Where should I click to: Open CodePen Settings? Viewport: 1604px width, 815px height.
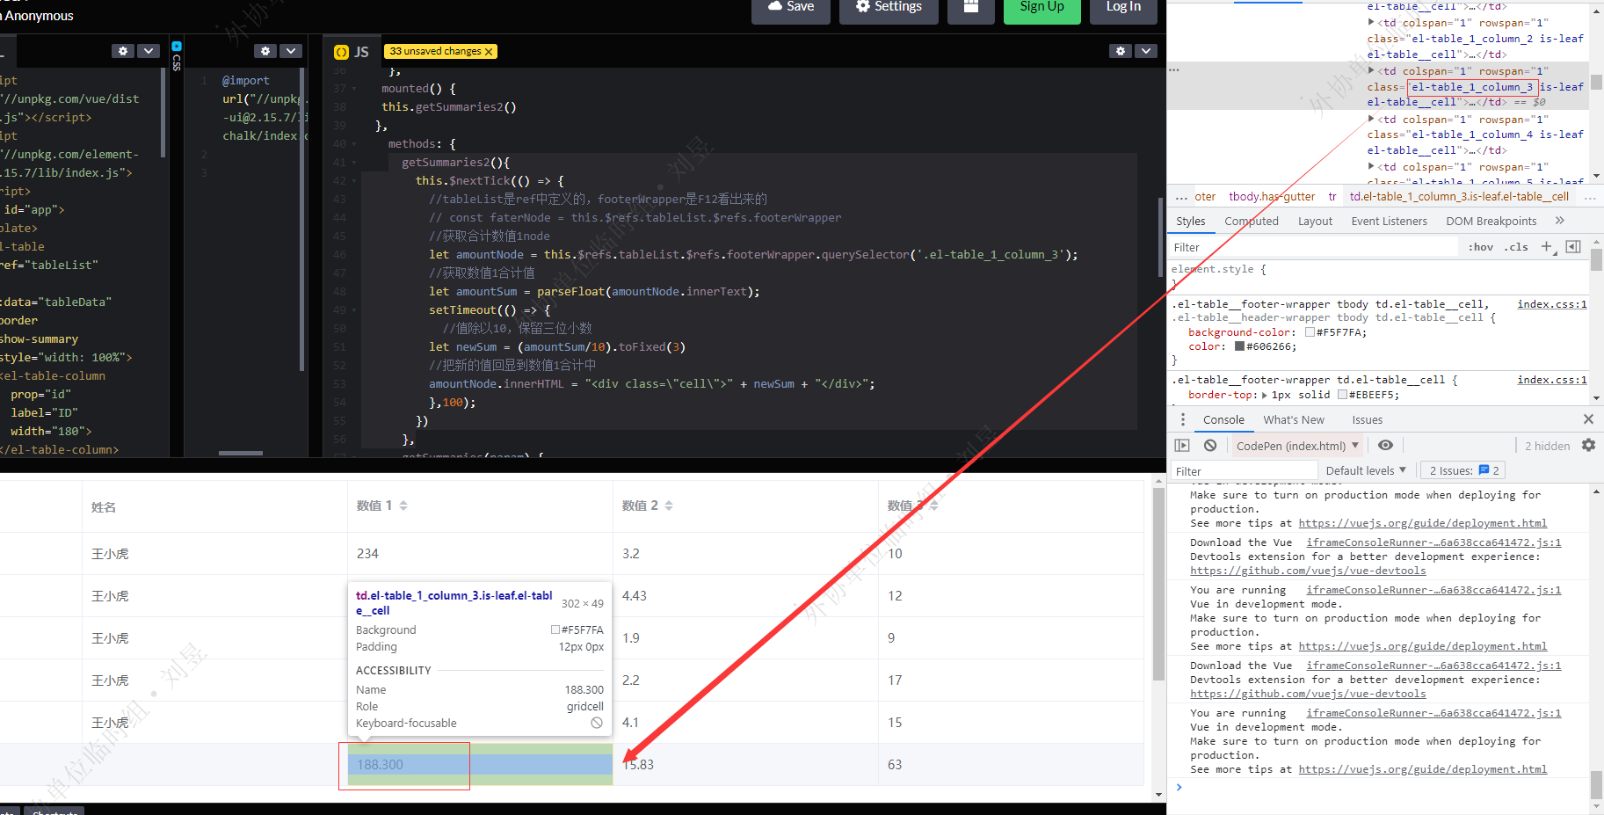889,7
